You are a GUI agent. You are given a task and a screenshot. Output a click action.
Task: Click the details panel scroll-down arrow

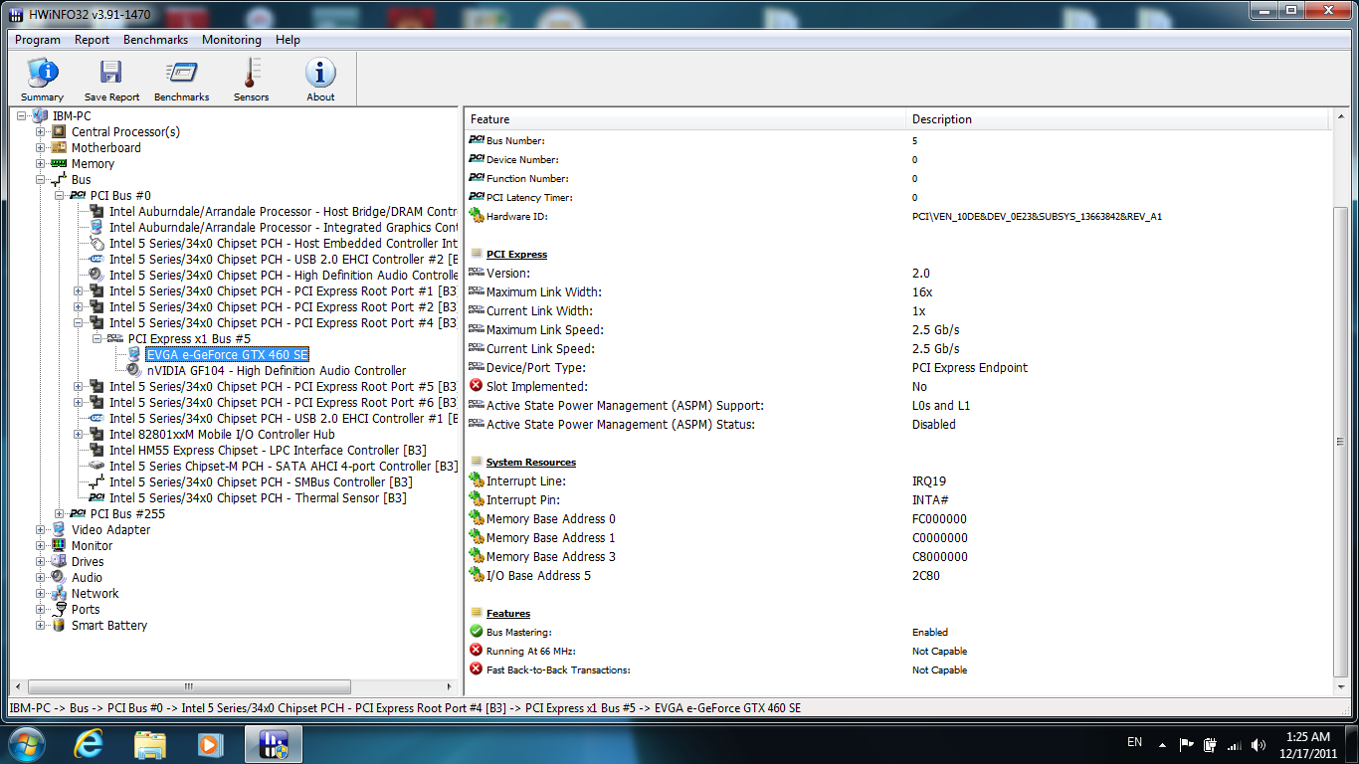point(1340,687)
